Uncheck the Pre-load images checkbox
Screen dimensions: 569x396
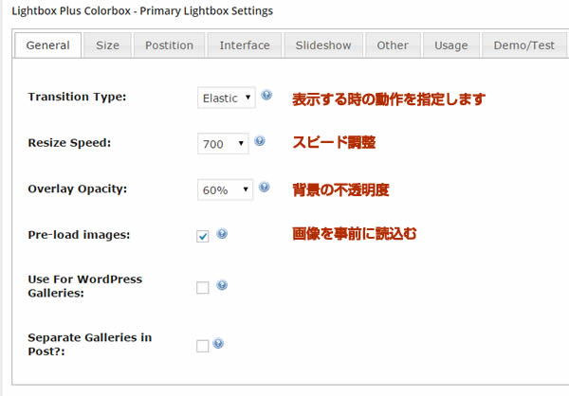tap(203, 236)
